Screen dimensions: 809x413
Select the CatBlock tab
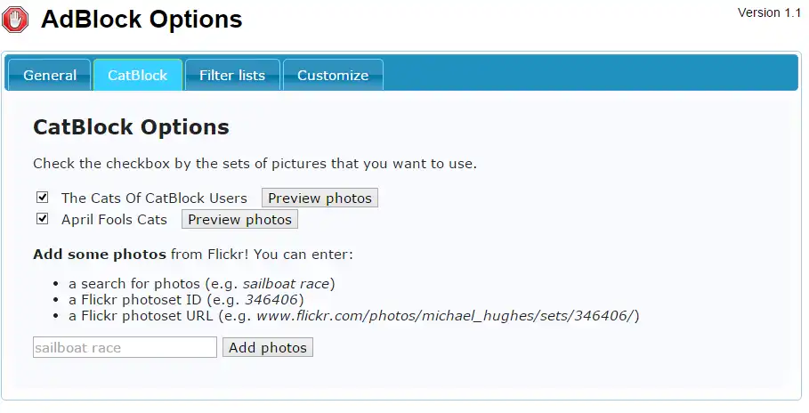tap(137, 76)
